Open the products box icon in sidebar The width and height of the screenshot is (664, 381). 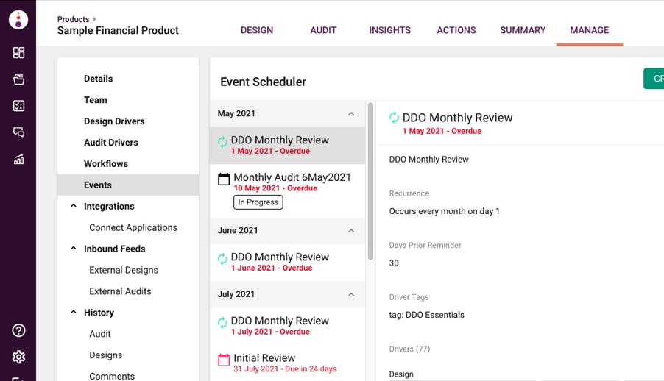coord(18,79)
